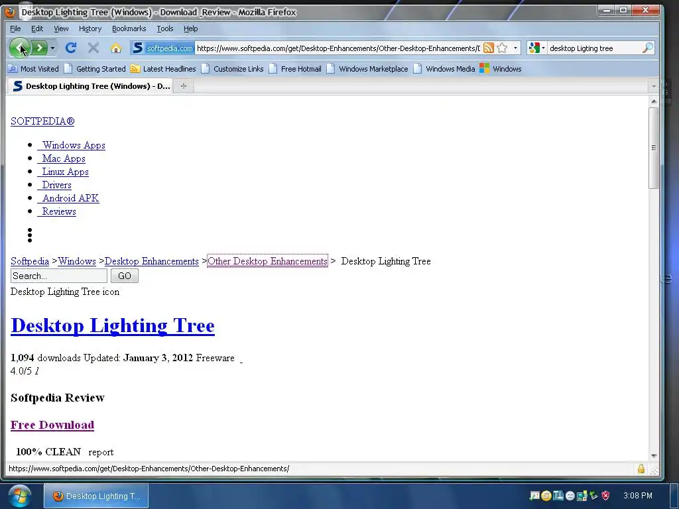Click the 'January 3, 2012' updated date text
Screen dimensions: 679x509
[158, 358]
